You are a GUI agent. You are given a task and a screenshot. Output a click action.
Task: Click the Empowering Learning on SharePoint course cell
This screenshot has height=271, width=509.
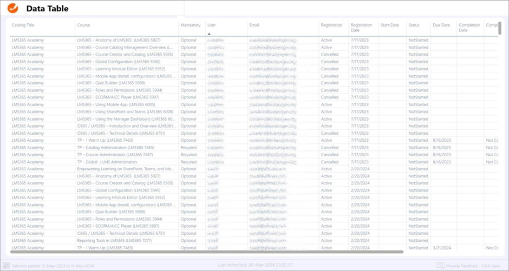125,169
